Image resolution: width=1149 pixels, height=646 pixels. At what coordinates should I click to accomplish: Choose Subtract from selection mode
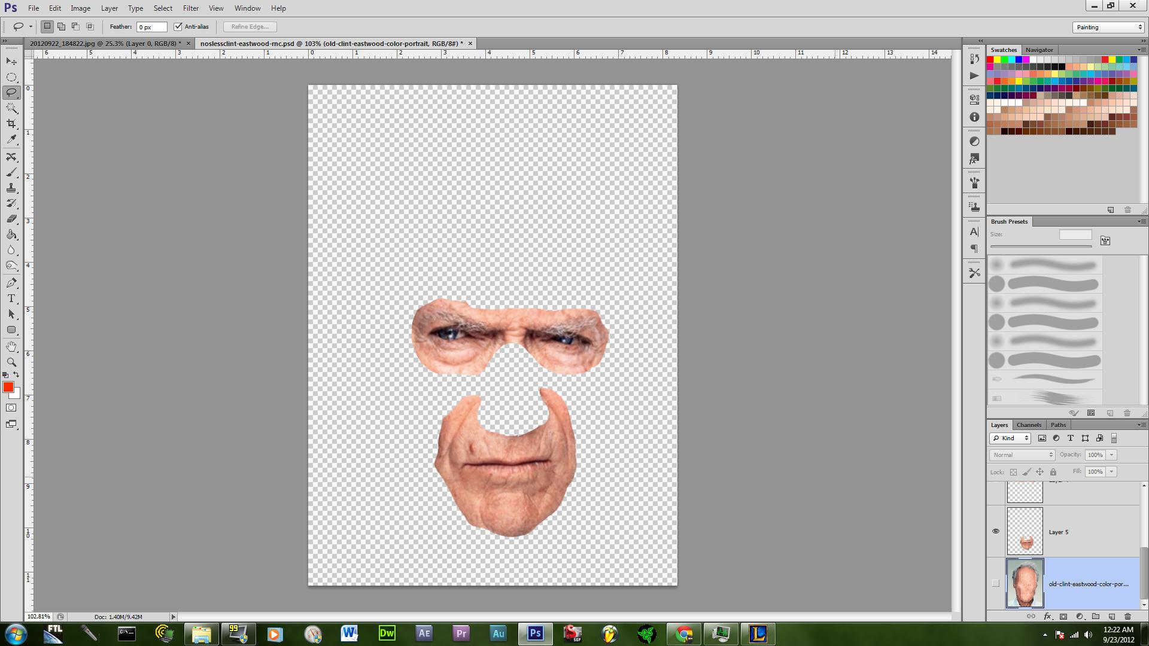click(75, 26)
